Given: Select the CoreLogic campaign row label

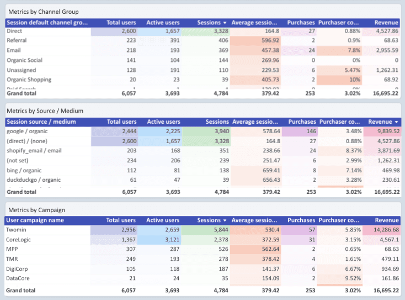Looking at the screenshot, I should 18,239.
